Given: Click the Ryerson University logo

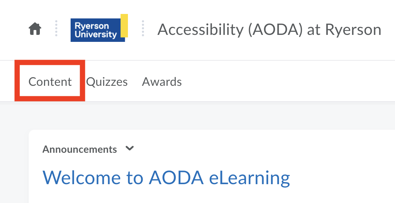Looking at the screenshot, I should point(97,30).
